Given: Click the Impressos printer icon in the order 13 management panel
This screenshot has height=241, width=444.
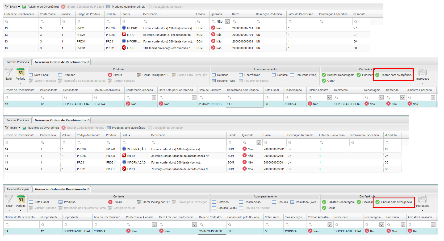Looking at the screenshot, I should pyautogui.click(x=422, y=72).
